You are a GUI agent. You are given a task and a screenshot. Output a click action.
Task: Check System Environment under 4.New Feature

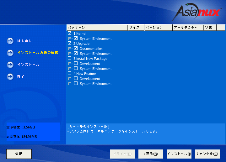76,83
